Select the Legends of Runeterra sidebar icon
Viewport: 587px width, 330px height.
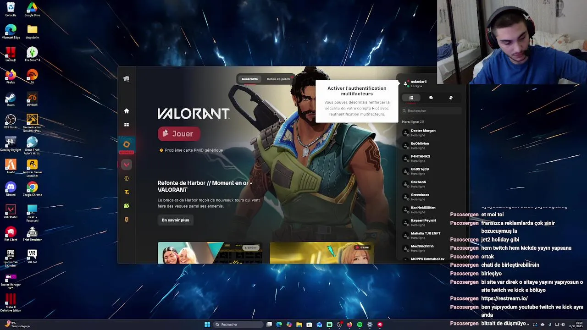(127, 220)
